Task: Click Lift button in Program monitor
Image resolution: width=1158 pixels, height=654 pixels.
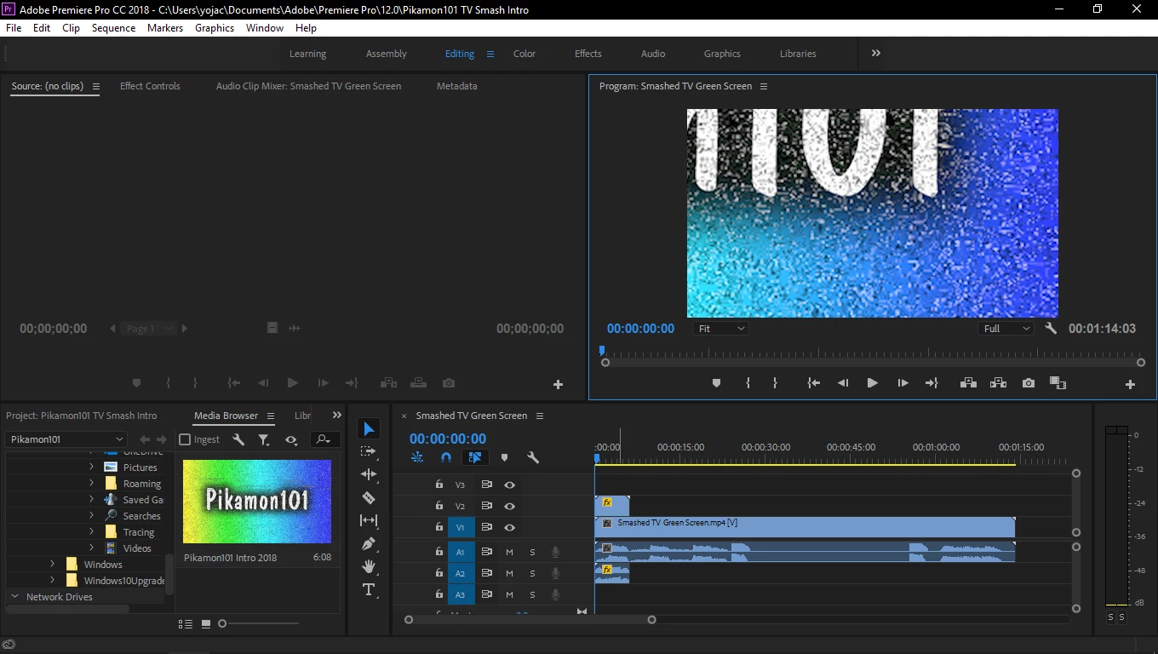Action: click(x=968, y=383)
